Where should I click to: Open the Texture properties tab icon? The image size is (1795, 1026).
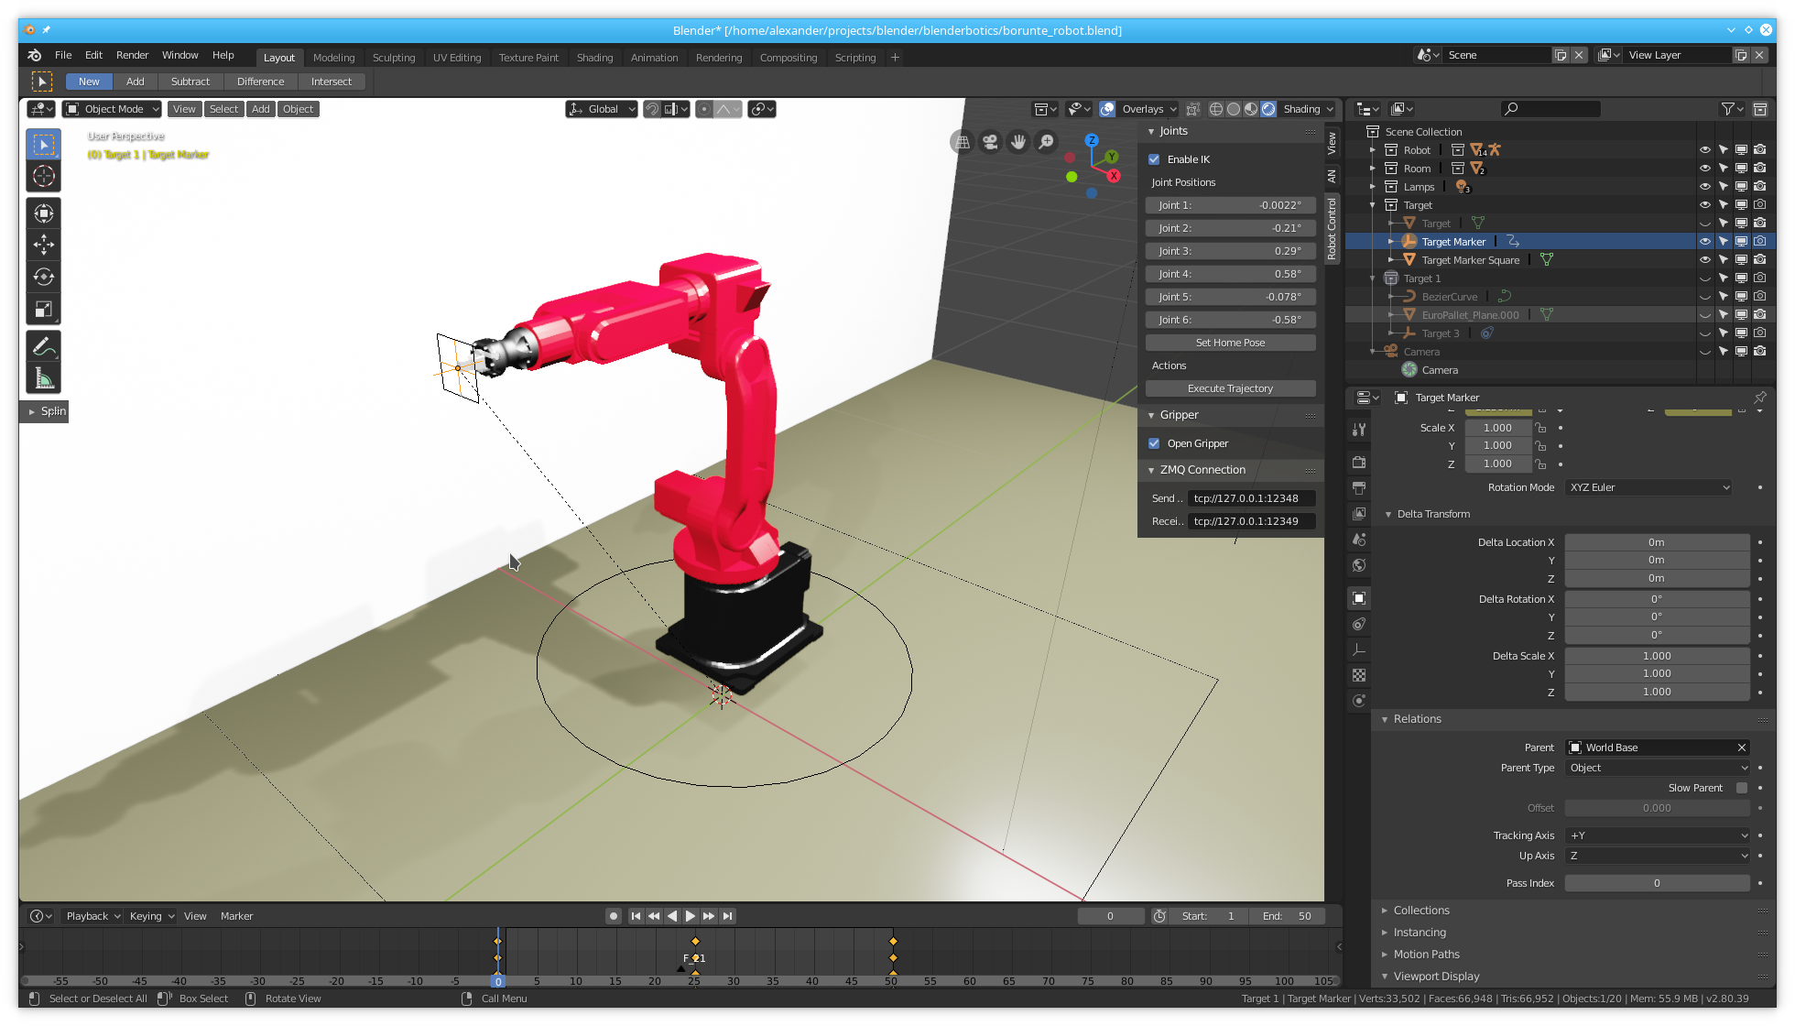pos(1359,675)
